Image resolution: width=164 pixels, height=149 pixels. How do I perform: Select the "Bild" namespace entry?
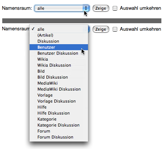[x=59, y=71]
